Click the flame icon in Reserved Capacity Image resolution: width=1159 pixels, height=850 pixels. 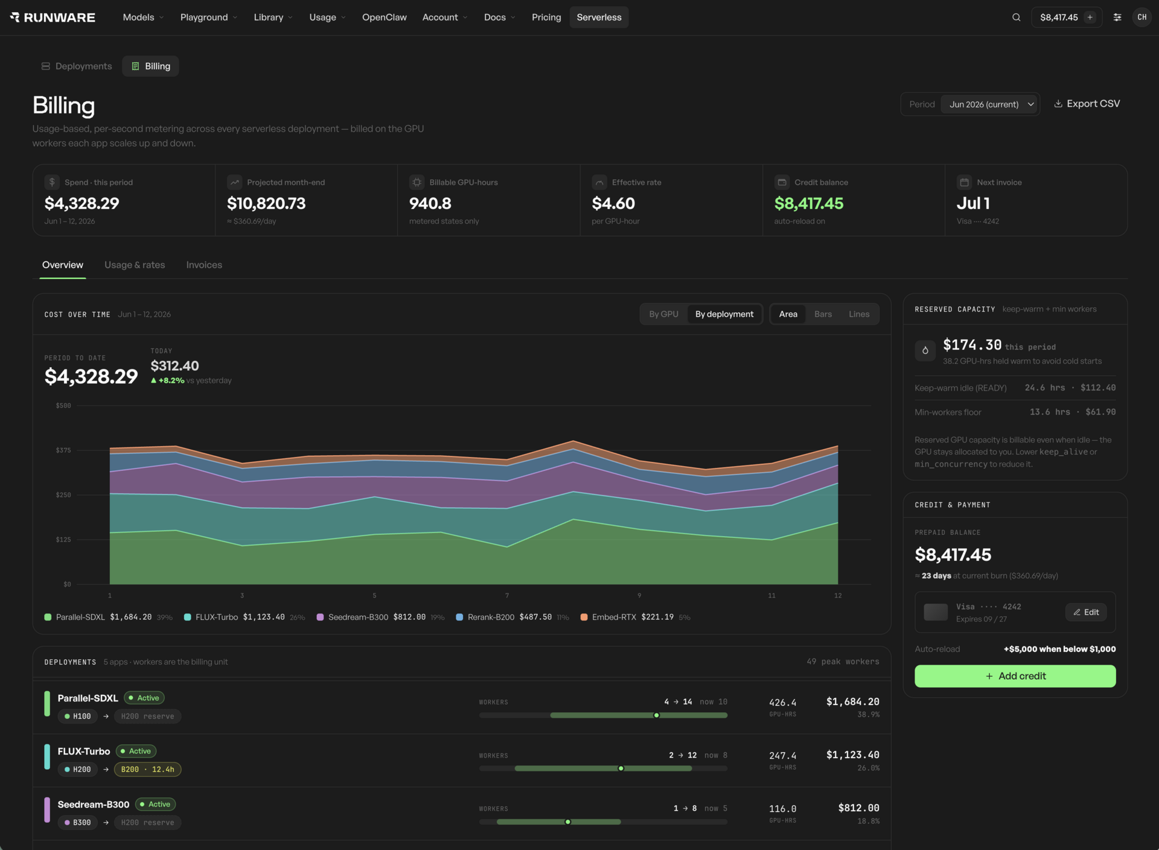click(x=925, y=350)
